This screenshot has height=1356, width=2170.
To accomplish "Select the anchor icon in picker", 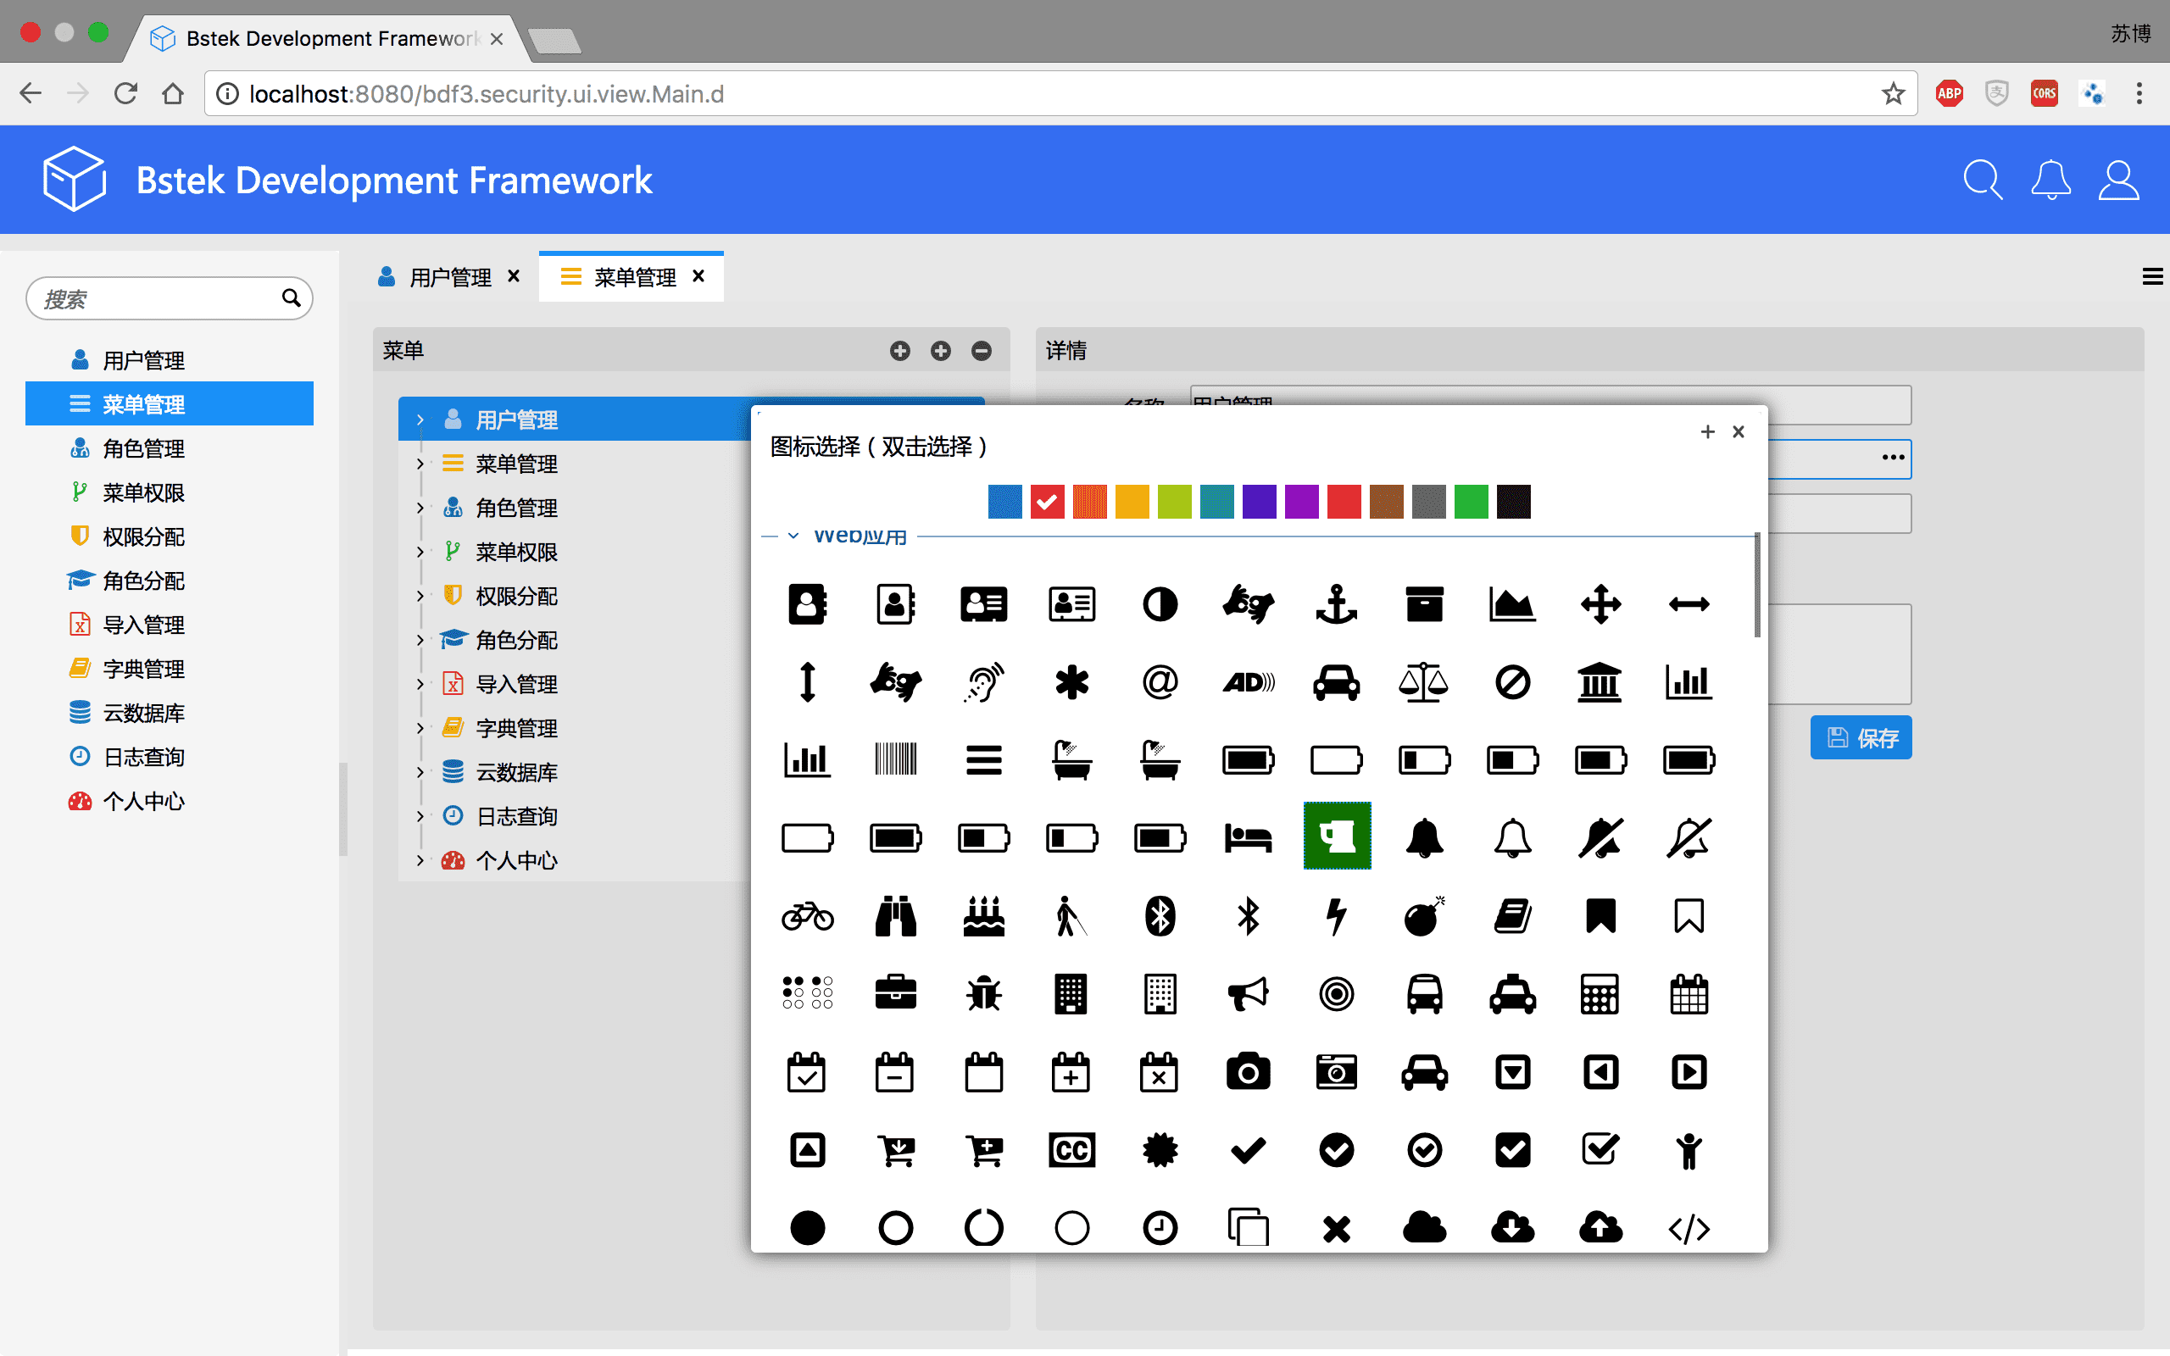I will [x=1336, y=603].
